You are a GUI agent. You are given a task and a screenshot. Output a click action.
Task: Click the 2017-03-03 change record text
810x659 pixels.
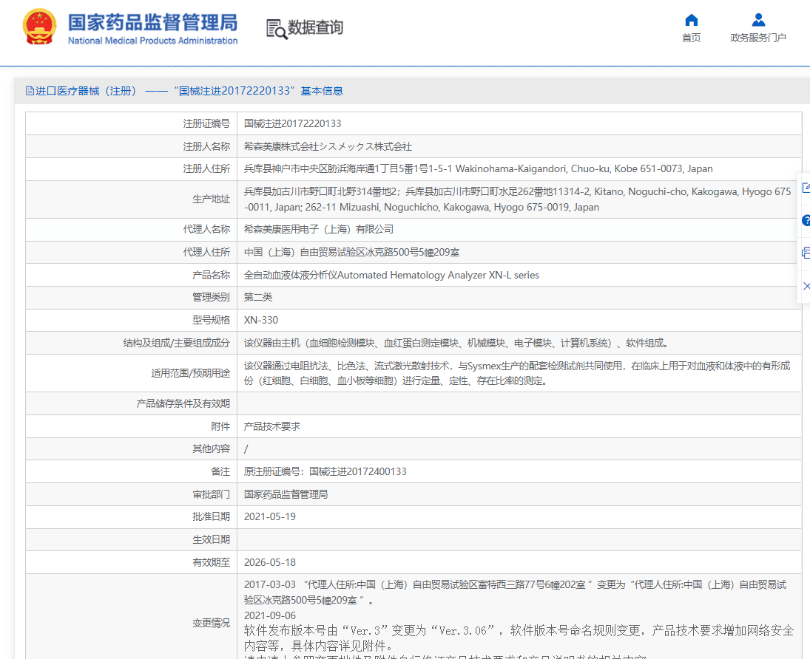point(515,592)
